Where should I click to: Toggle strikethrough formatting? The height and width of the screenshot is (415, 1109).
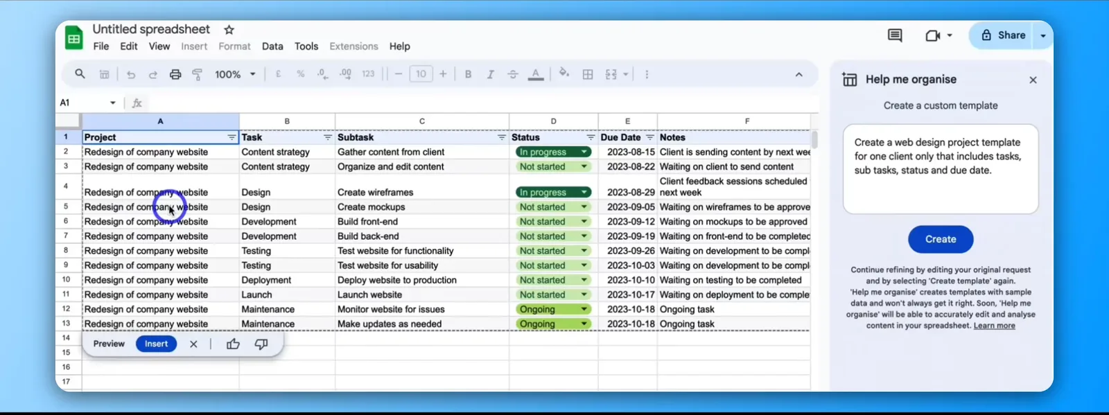[x=513, y=74]
